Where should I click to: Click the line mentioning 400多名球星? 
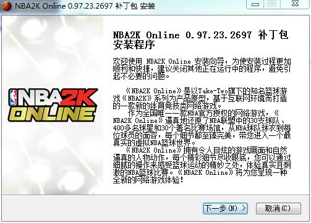[x=202, y=128]
